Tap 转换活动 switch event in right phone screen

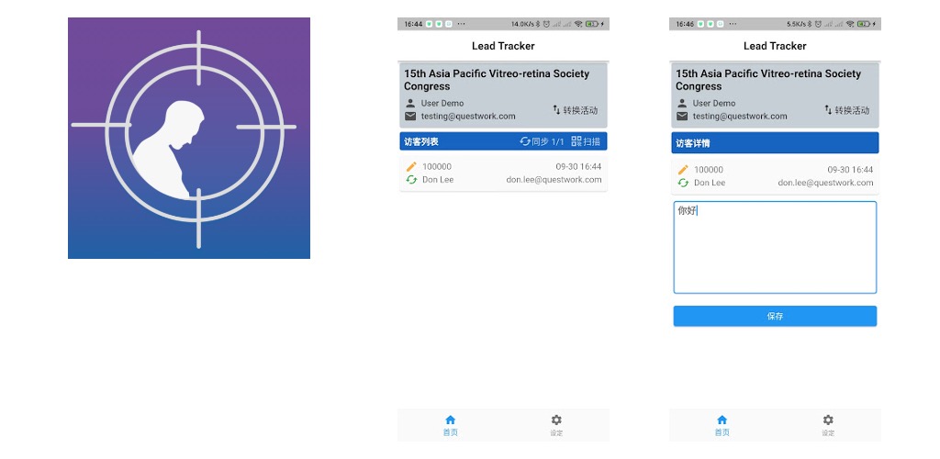tap(846, 109)
